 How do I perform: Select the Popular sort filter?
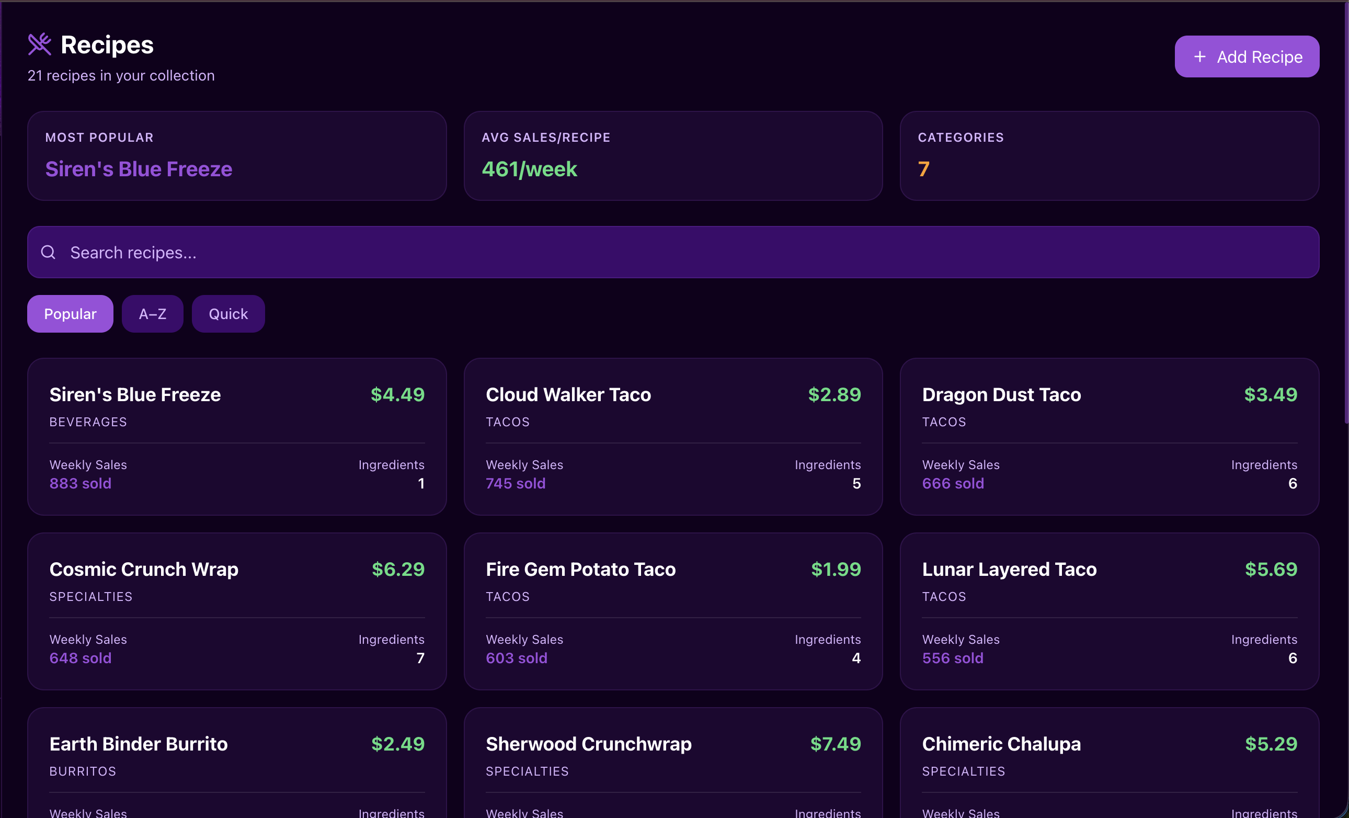pos(70,314)
